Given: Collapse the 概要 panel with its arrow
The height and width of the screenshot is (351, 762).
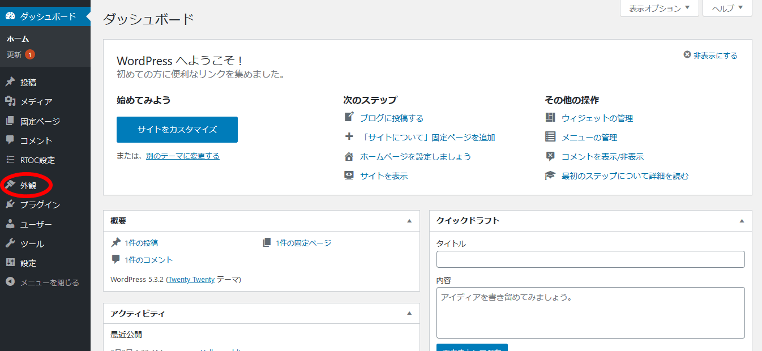Looking at the screenshot, I should pyautogui.click(x=409, y=221).
